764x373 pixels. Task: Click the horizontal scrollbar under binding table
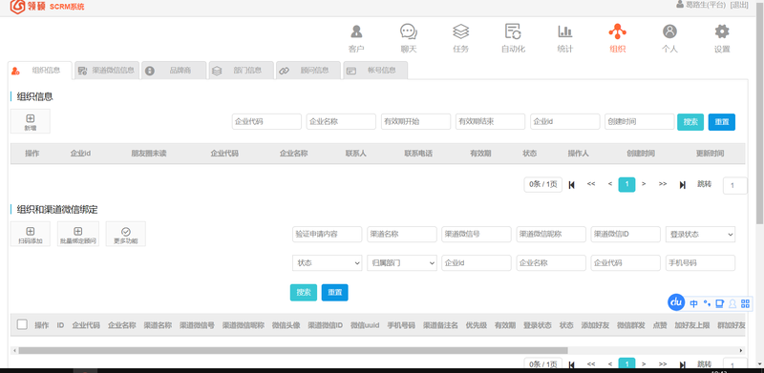pyautogui.click(x=293, y=350)
